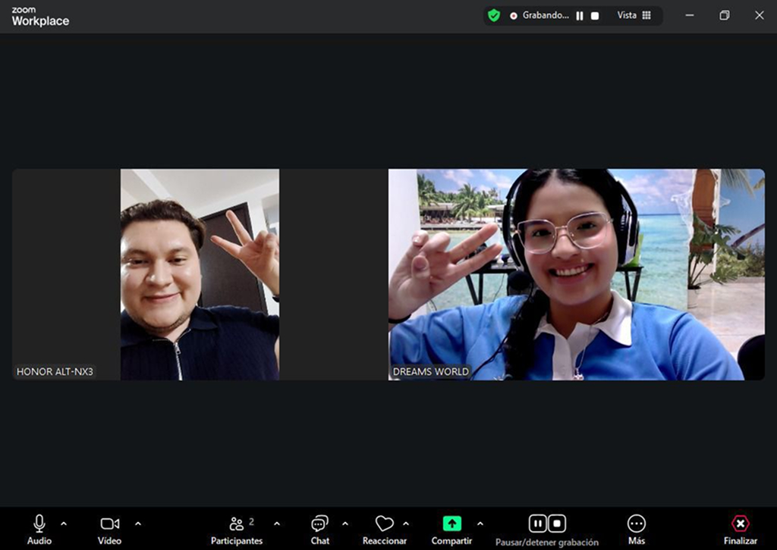Pause recording from the top indicator bar
The height and width of the screenshot is (550, 777).
[580, 16]
